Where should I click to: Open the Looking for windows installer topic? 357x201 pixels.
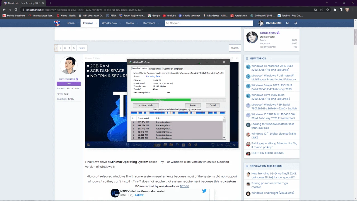click(273, 126)
